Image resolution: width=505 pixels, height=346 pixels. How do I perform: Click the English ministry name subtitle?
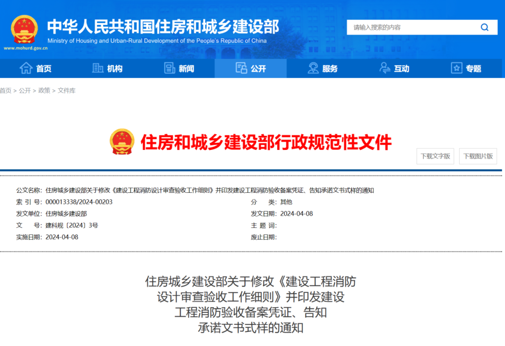tap(157, 41)
